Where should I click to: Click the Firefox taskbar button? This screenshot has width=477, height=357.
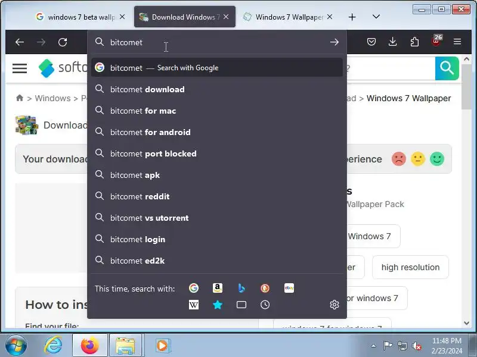[90, 346]
